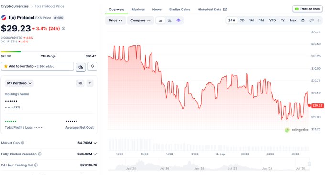Select the 3M time range

point(261,21)
